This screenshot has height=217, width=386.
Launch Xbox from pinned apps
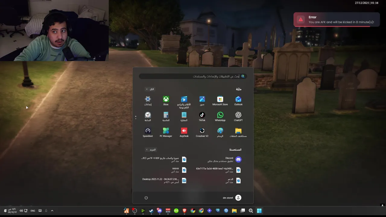(x=166, y=101)
